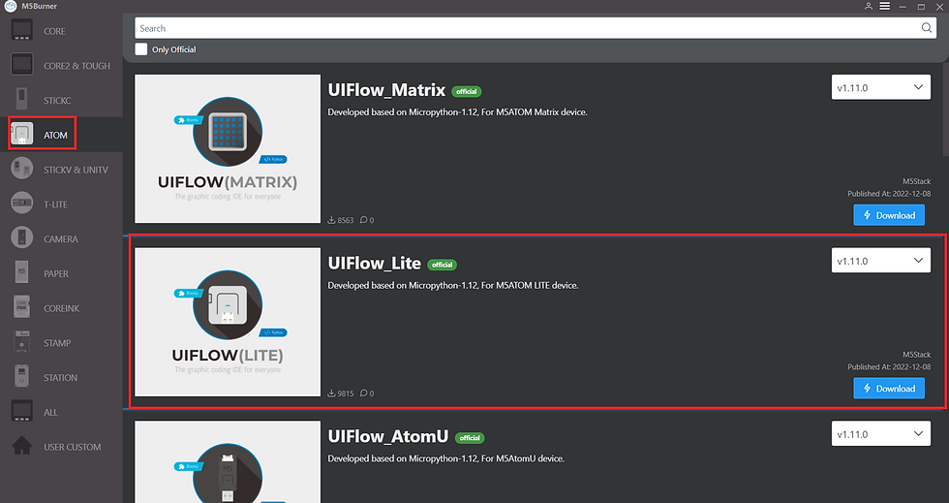The width and height of the screenshot is (949, 503).
Task: Switch to the PAPER category label
Action: click(56, 274)
